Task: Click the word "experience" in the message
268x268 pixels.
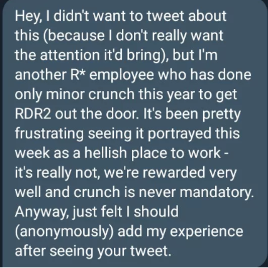Action: tap(206, 232)
